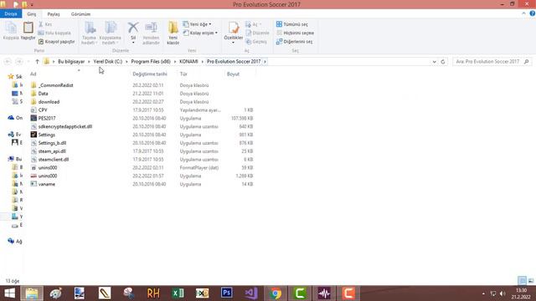Click Yolu kopyala in ribbon
The width and height of the screenshot is (536, 301).
coord(54,33)
